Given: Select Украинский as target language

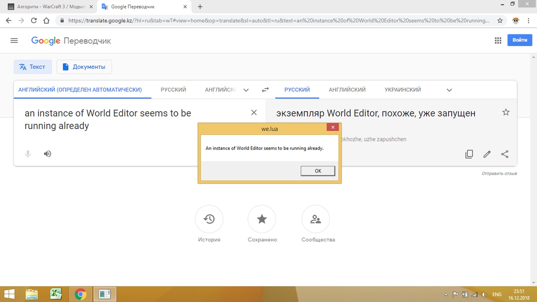Looking at the screenshot, I should [403, 90].
